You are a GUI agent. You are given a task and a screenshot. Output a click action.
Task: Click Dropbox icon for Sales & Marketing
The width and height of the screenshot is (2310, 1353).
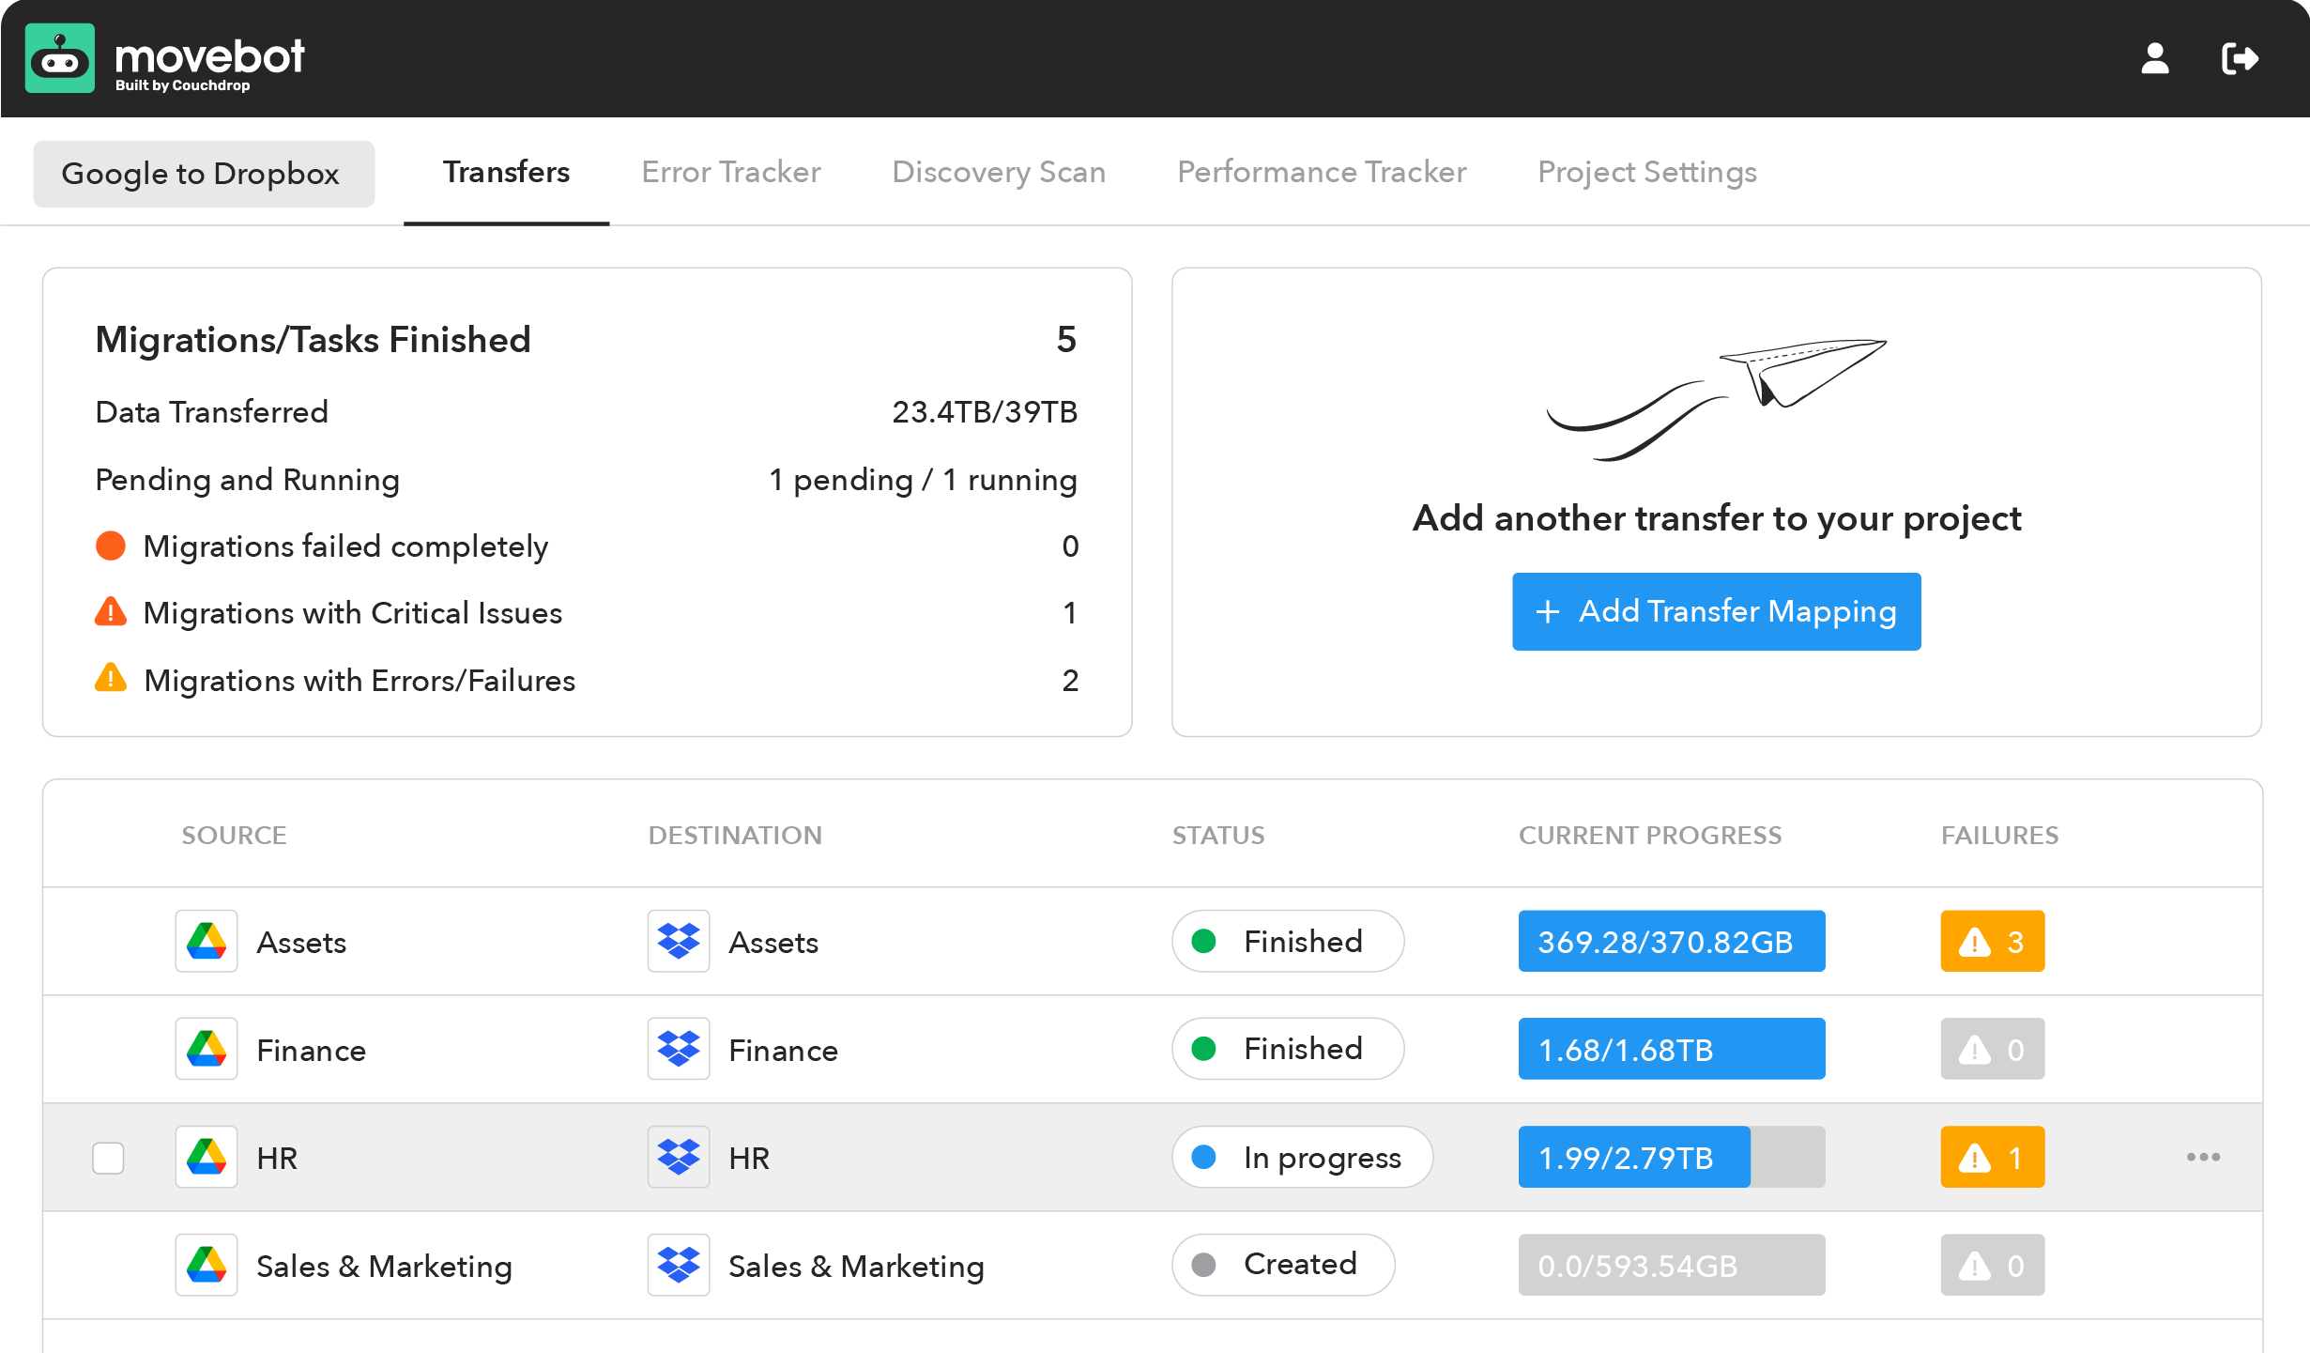click(679, 1265)
